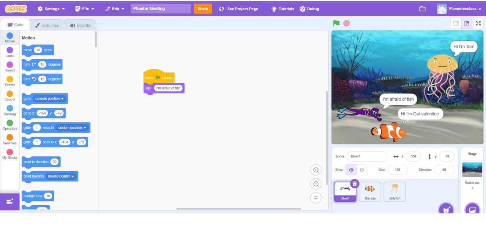Open the Debug panel
486x241 pixels.
tap(309, 9)
